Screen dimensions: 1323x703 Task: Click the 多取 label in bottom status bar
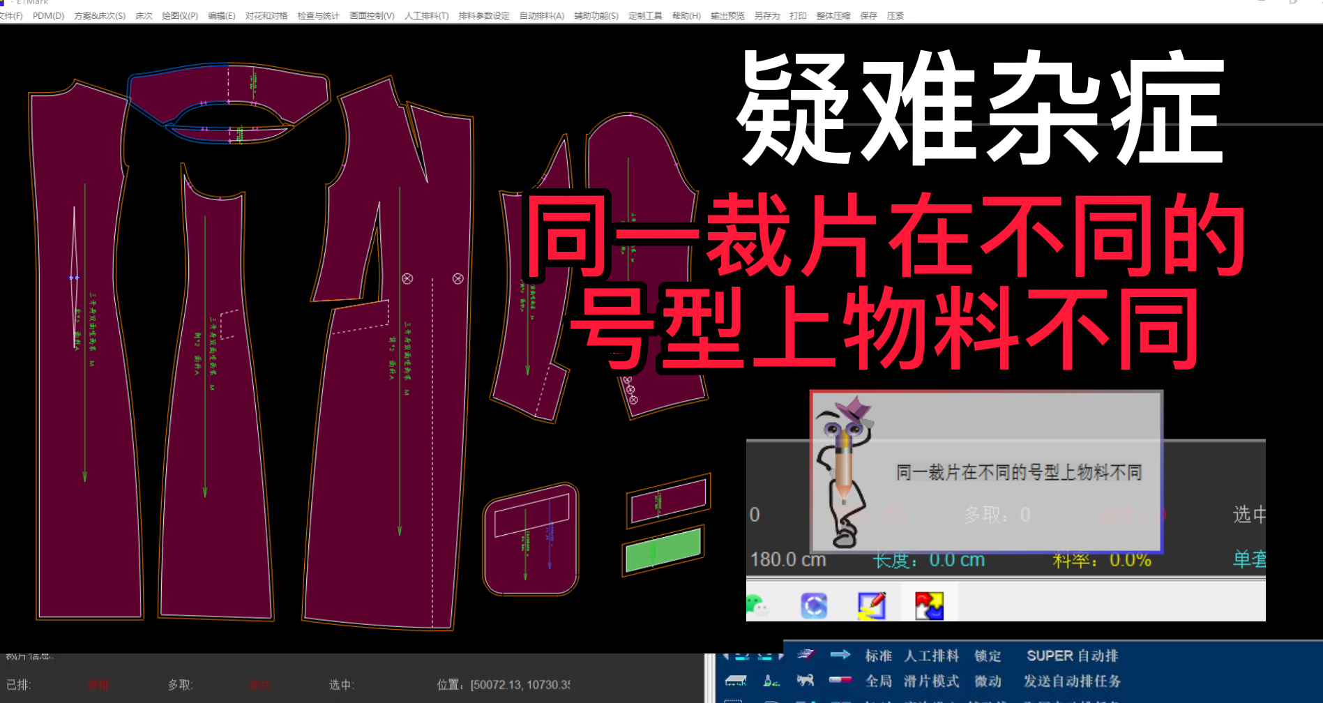point(180,685)
